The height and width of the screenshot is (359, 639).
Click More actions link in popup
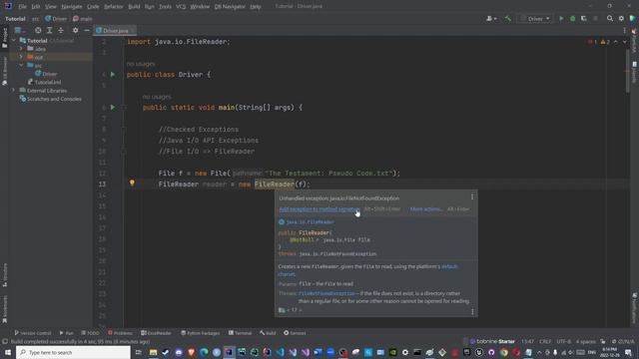click(426, 209)
